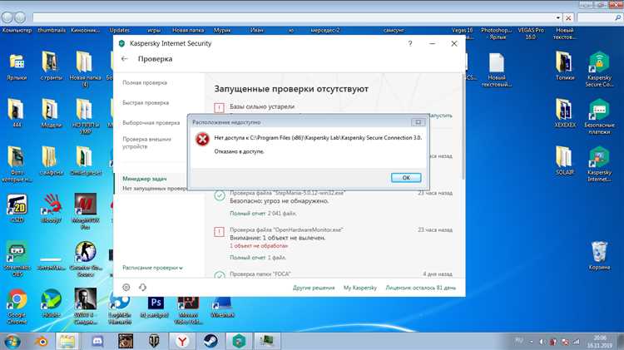This screenshot has width=624, height=350.
Task: Open Kaspersky help question mark
Action: (x=410, y=43)
